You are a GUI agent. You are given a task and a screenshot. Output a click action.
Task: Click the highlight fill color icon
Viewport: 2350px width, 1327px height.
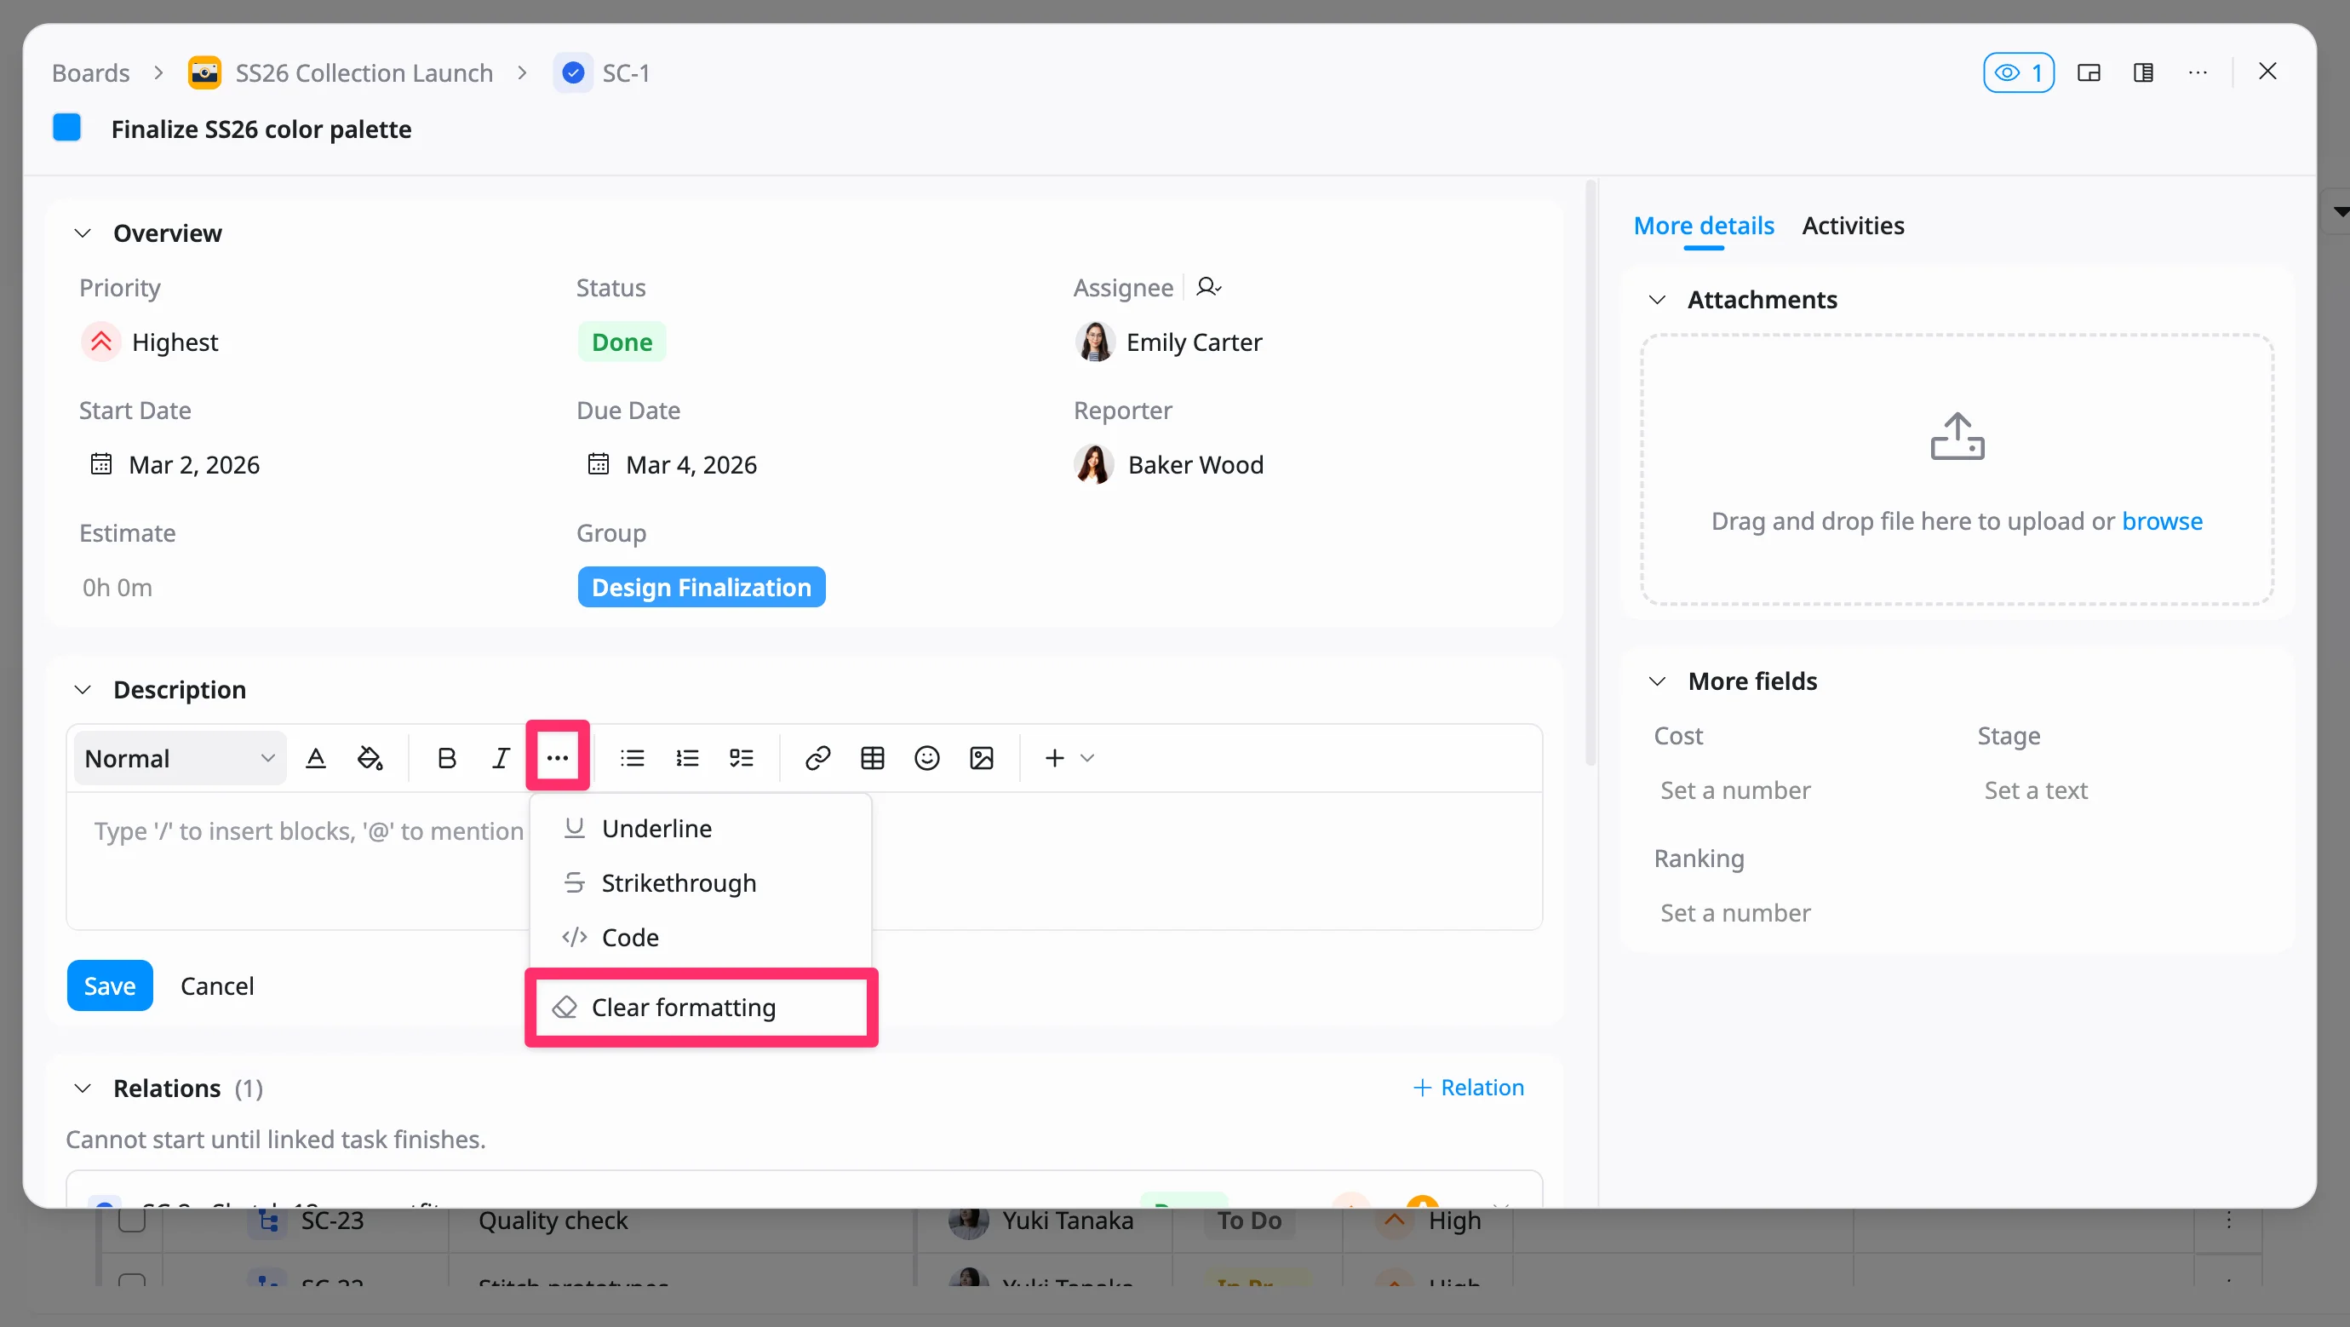(370, 757)
